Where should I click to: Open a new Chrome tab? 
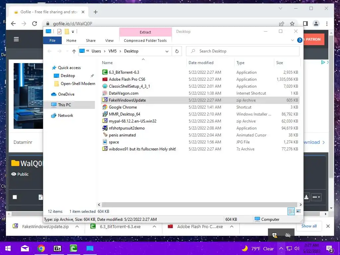coord(96,12)
